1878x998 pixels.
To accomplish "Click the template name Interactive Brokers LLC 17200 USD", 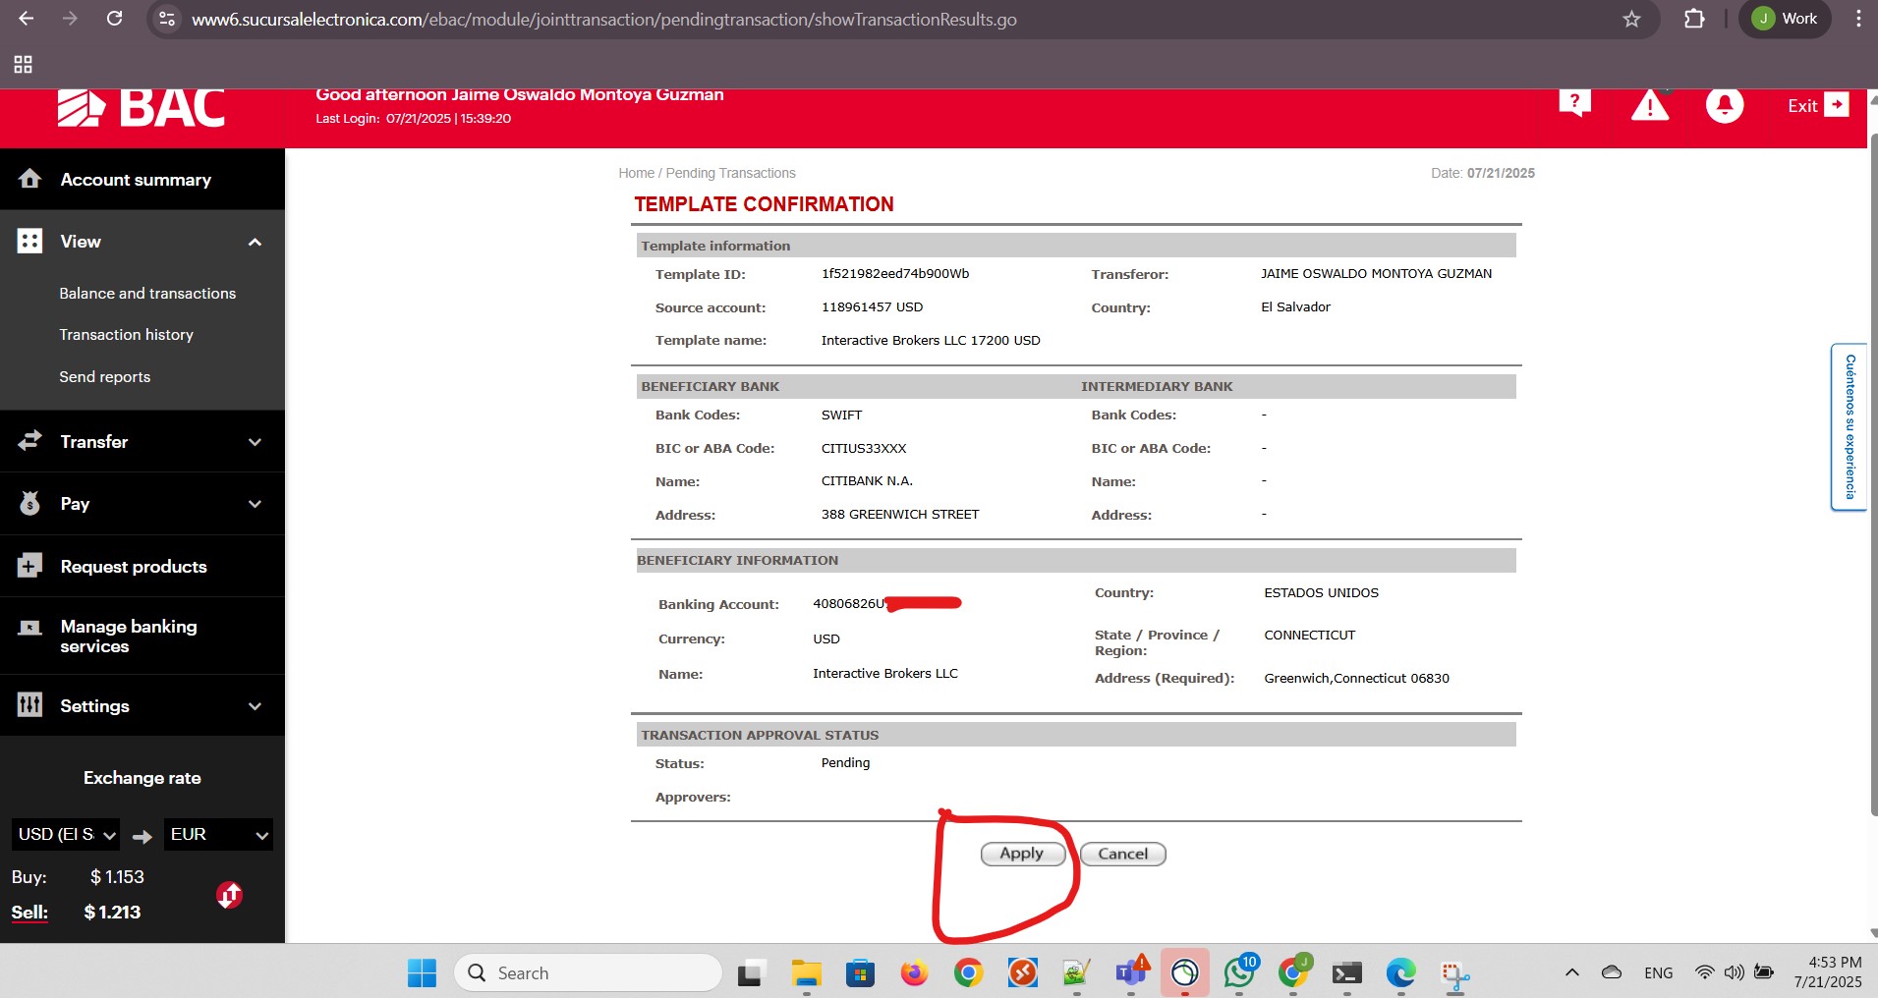I will (931, 340).
